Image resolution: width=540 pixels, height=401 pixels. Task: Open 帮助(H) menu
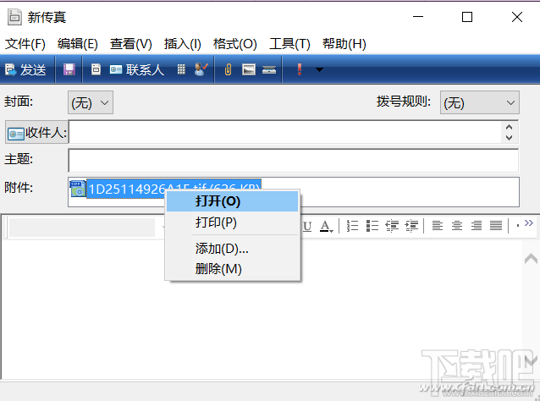[x=344, y=44]
